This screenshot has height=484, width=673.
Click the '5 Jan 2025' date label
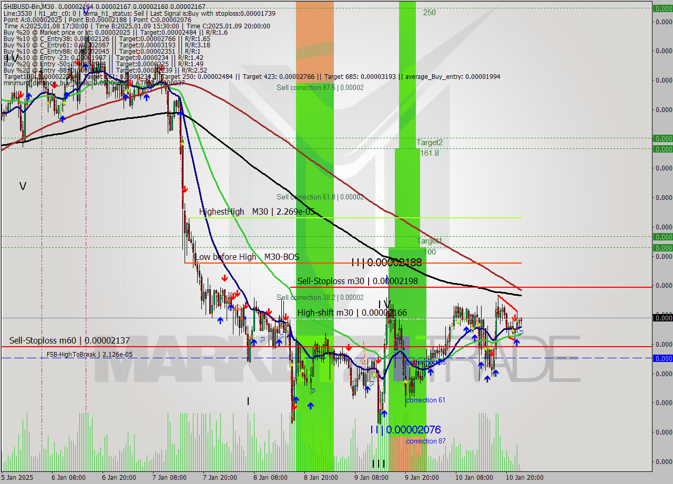click(17, 478)
